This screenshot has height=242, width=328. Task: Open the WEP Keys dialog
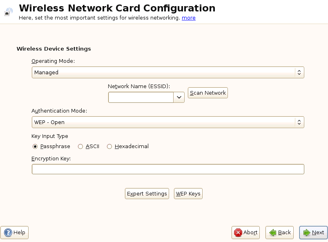coord(188,193)
